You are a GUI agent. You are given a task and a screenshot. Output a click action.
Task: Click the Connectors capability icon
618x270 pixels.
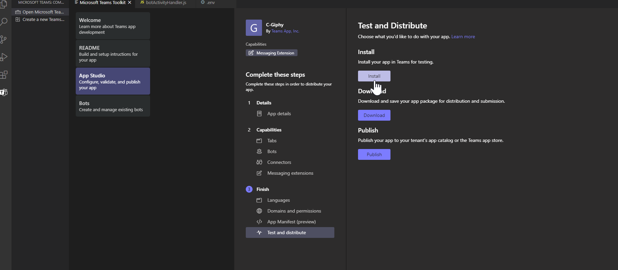pos(259,162)
